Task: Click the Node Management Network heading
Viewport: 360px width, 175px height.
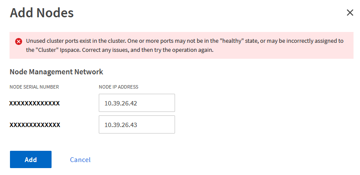Action: point(56,72)
